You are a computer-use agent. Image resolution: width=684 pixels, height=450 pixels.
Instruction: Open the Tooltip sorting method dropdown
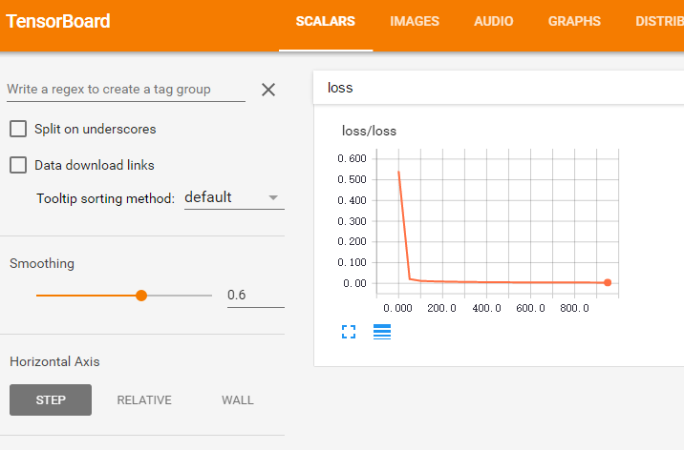click(234, 197)
